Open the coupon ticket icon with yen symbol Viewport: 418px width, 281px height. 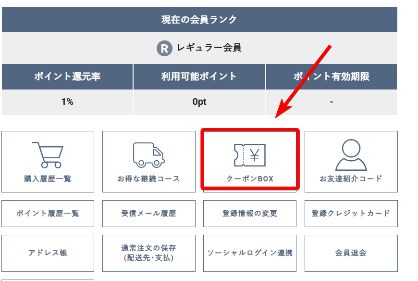coord(250,154)
